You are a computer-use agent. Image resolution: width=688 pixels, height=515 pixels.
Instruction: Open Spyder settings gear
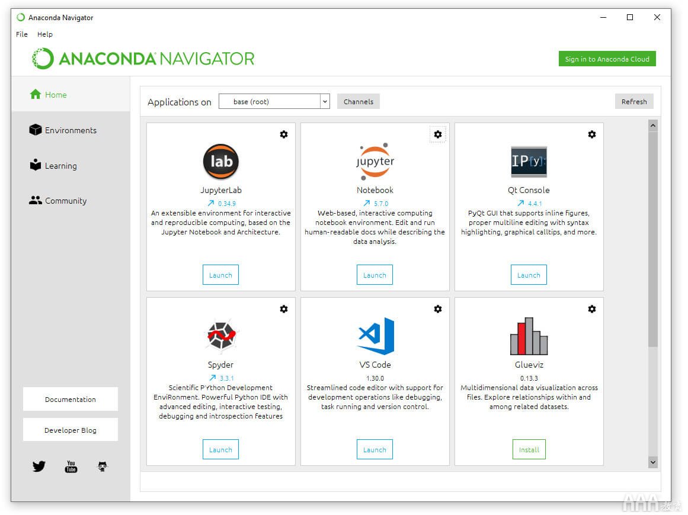click(284, 309)
